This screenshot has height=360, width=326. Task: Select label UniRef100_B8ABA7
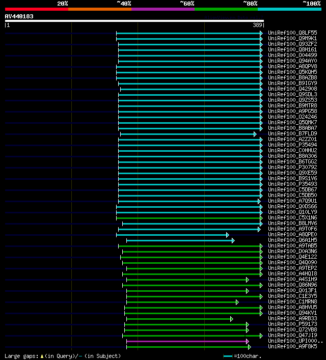pyautogui.click(x=292, y=128)
